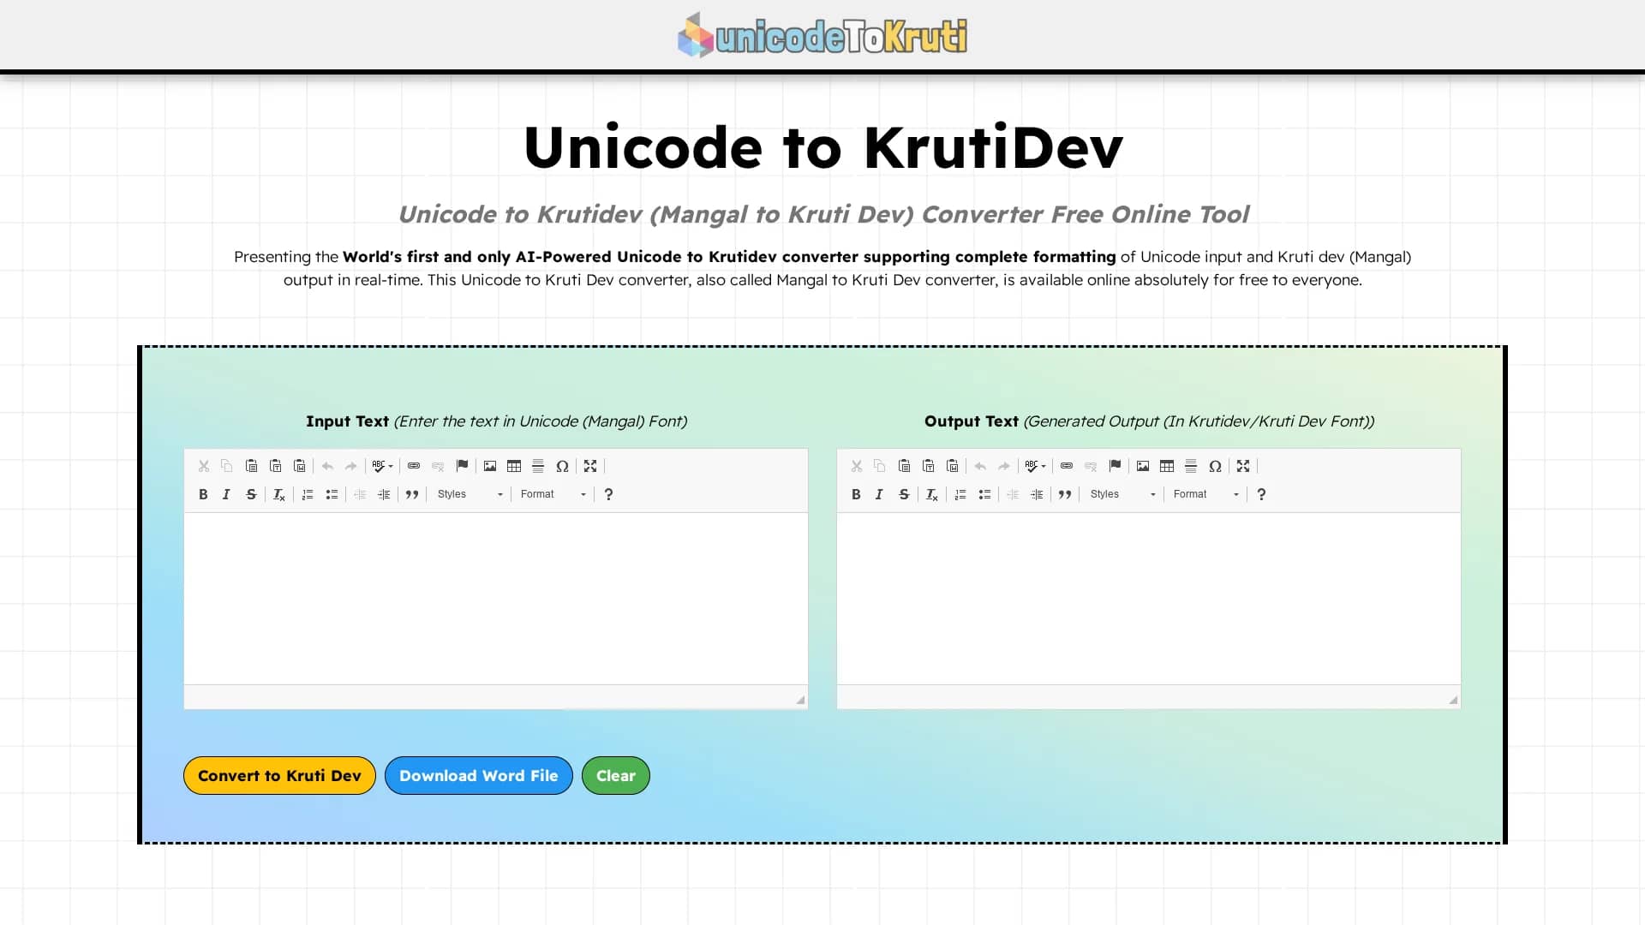The image size is (1645, 925).
Task: Insert an image in the Input editor
Action: click(490, 466)
